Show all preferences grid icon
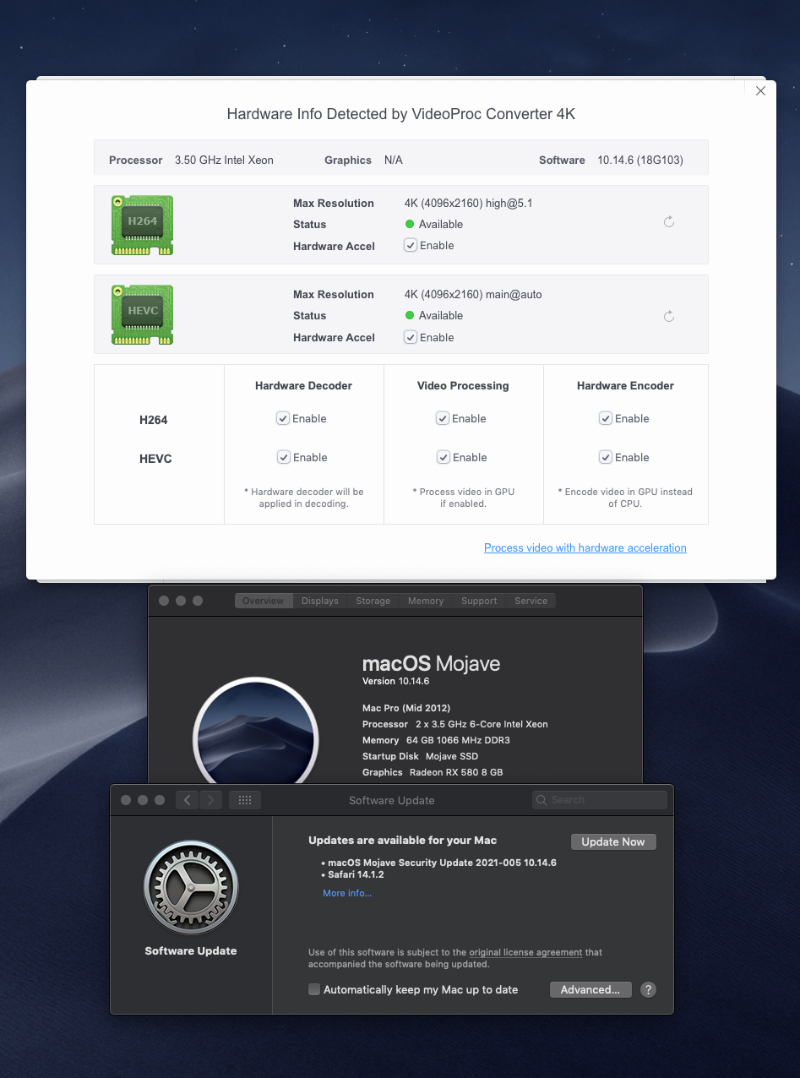The image size is (800, 1078). point(245,800)
